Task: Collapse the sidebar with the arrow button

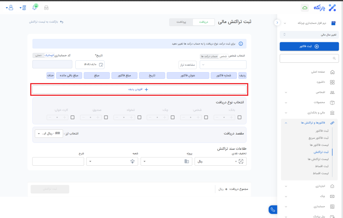Action: [277, 22]
